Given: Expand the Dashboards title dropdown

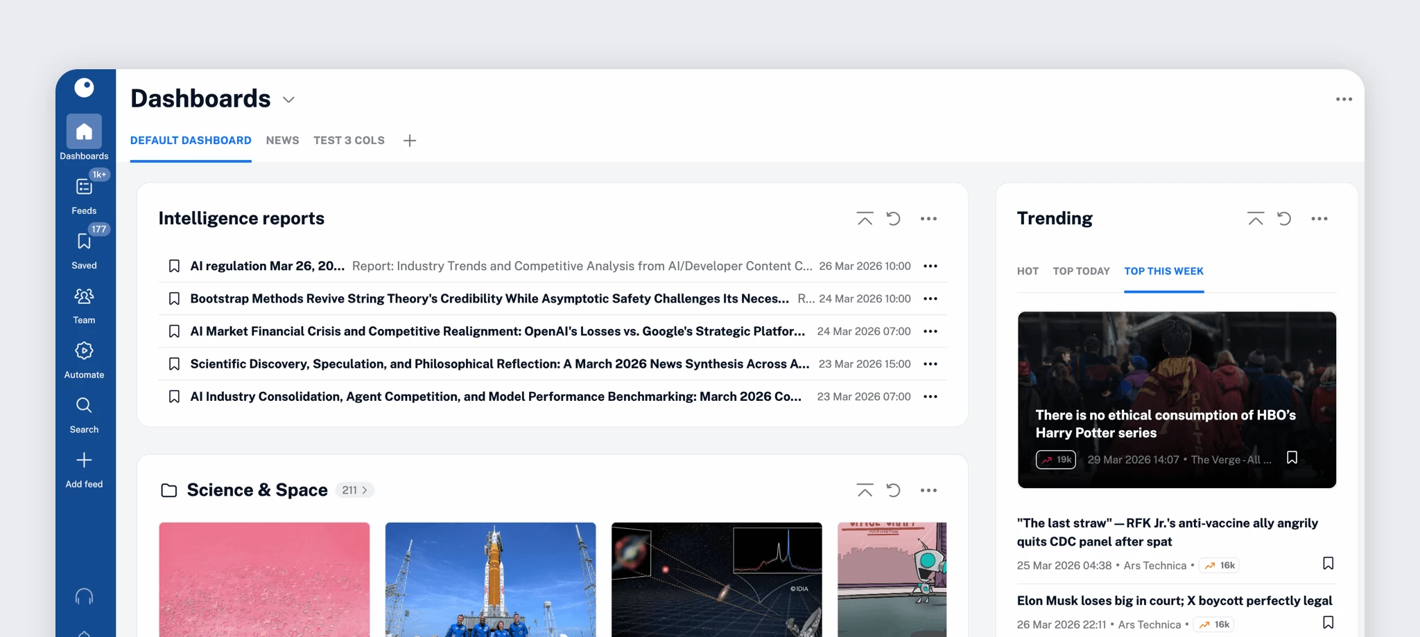Looking at the screenshot, I should pyautogui.click(x=288, y=100).
